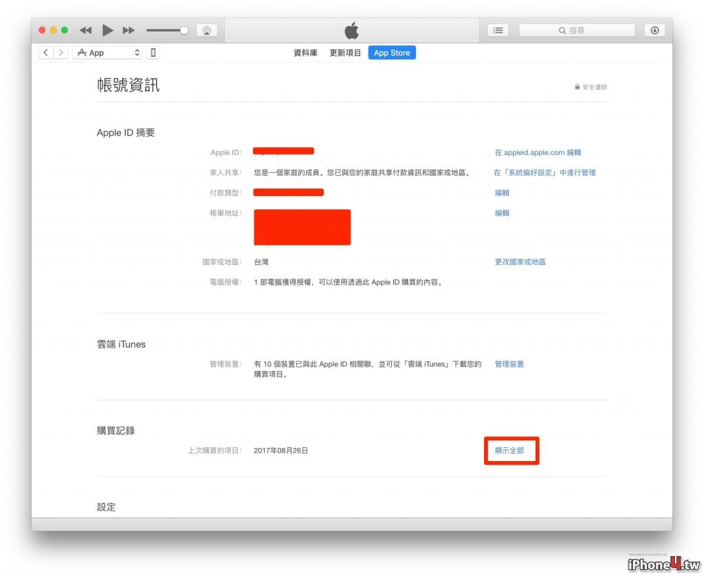Click the rewind previous track button

click(x=86, y=30)
